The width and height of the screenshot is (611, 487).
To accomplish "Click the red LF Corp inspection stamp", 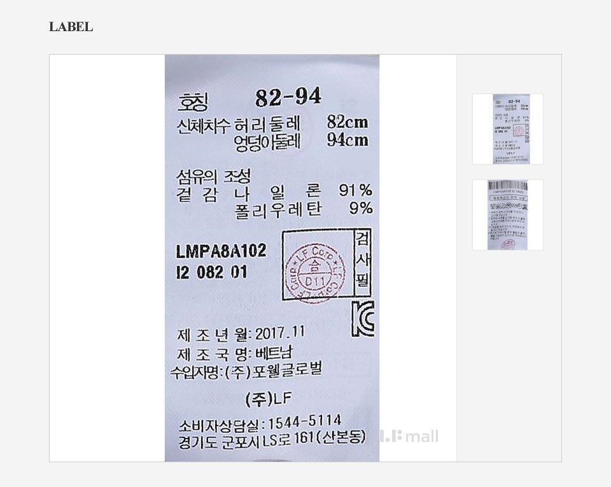I will 315,273.
